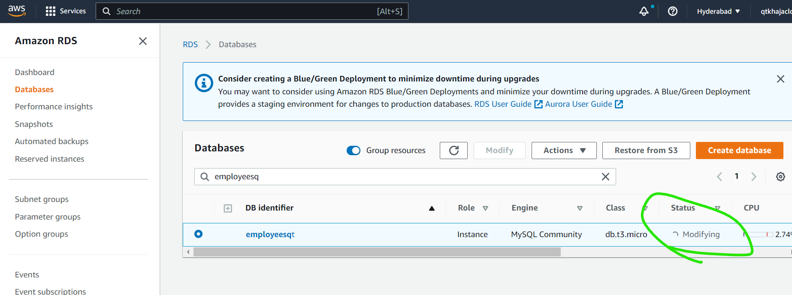792x295 pixels.
Task: Click the RDS breadcrumb link
Action: [x=190, y=45]
